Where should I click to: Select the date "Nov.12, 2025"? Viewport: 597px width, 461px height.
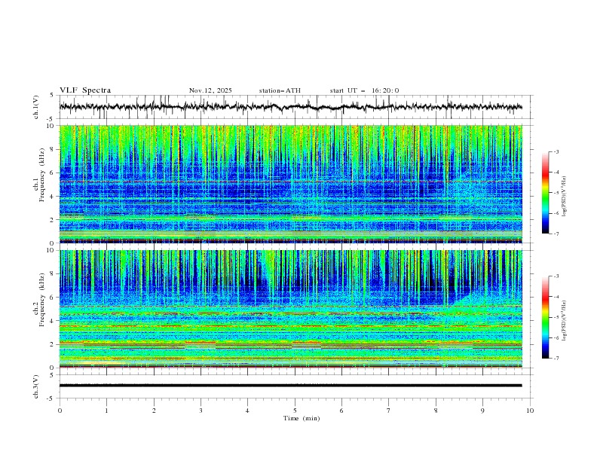210,90
